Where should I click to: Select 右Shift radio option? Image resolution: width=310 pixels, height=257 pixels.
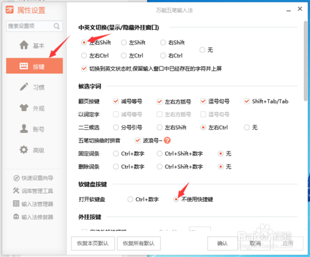coord(163,43)
